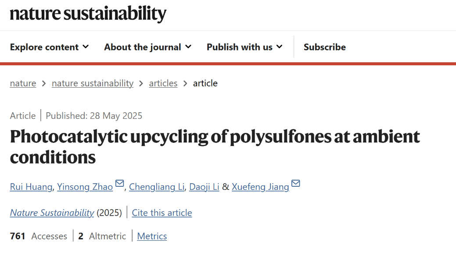Click the chevron after the nature breadcrumb
Viewport: 456px width, 256px height.
click(x=44, y=84)
